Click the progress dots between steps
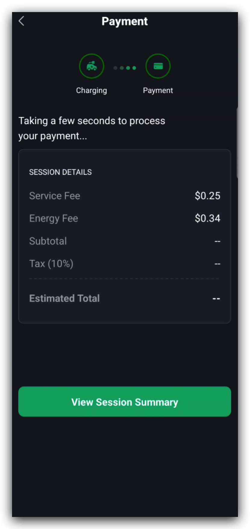The width and height of the screenshot is (250, 529). [125, 68]
